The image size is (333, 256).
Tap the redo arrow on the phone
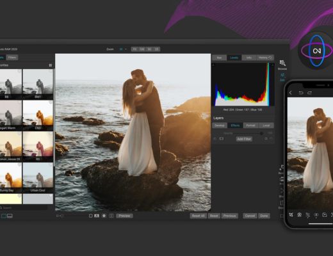tap(309, 93)
